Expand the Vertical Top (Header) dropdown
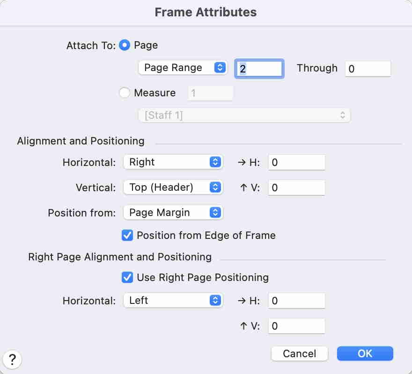412x374 pixels. click(173, 187)
